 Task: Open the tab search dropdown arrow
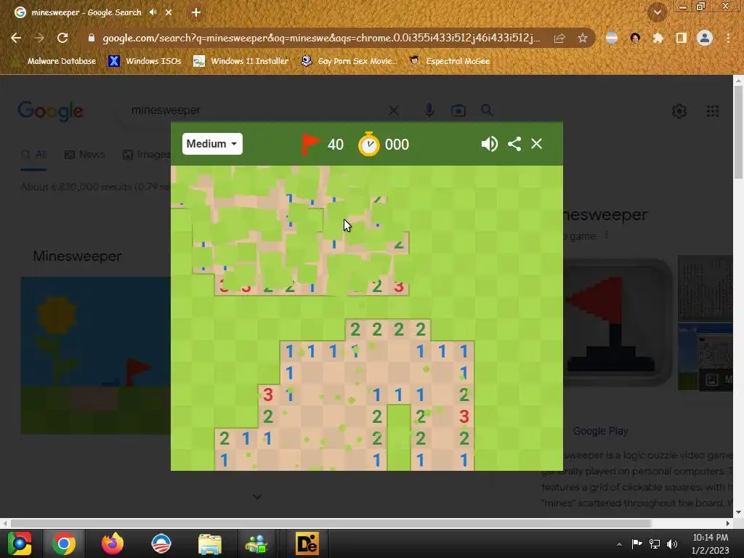point(658,12)
